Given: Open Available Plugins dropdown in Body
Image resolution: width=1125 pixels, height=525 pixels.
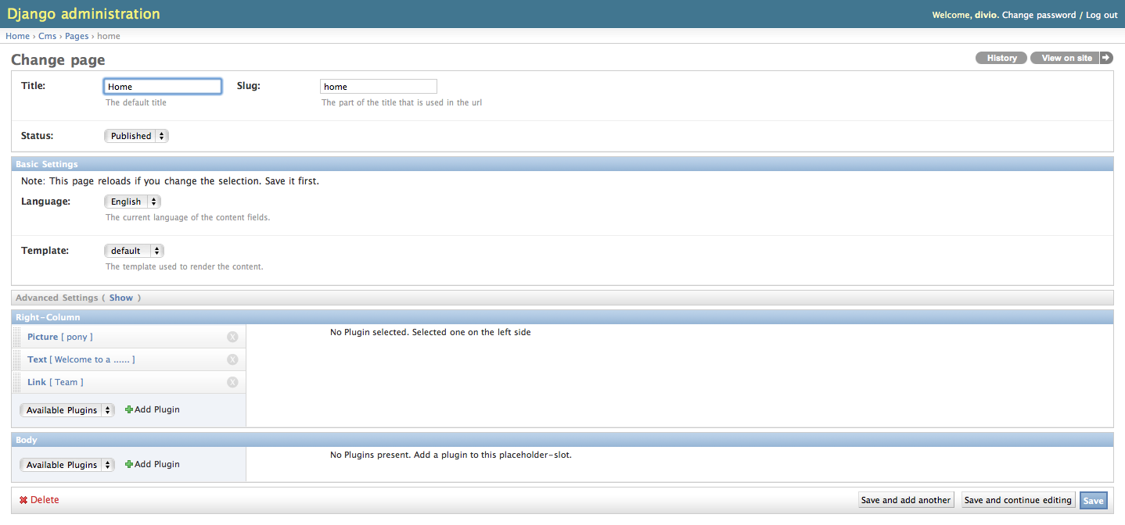Looking at the screenshot, I should coord(67,465).
